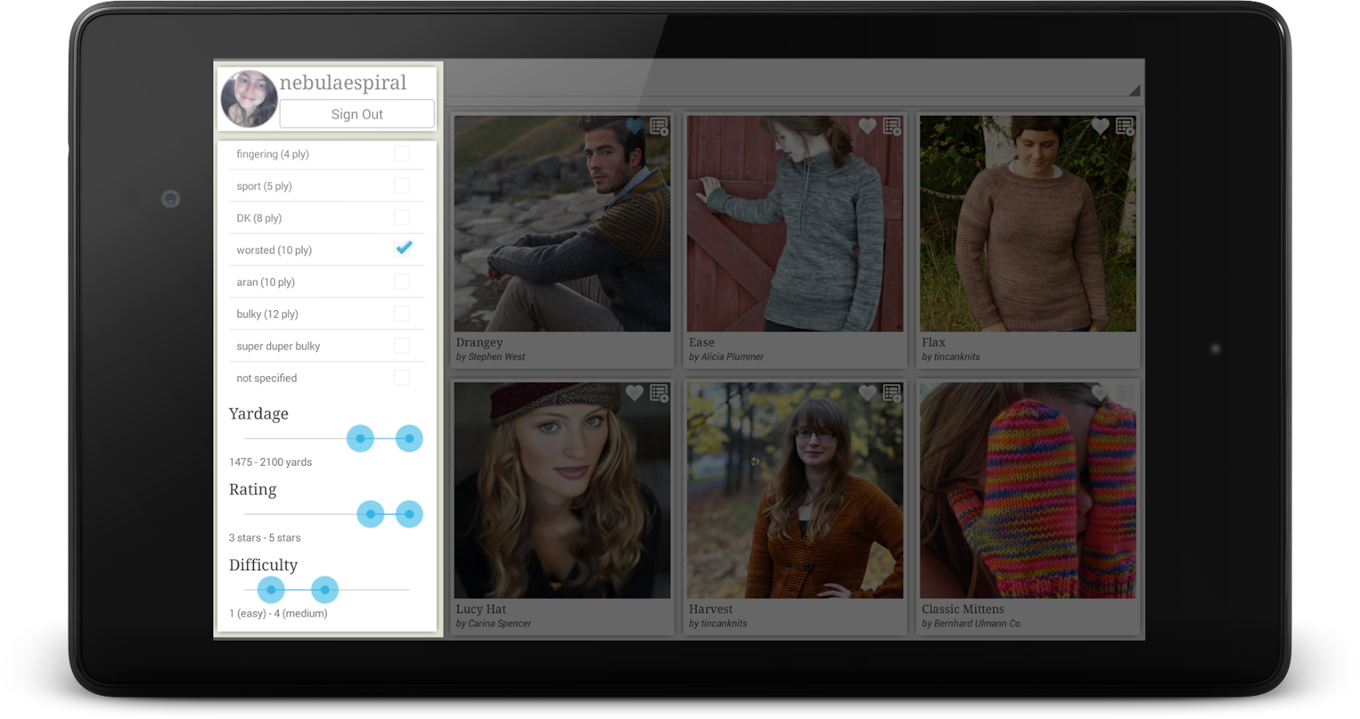The height and width of the screenshot is (719, 1360).
Task: Click the Ease pattern title
Action: [702, 343]
